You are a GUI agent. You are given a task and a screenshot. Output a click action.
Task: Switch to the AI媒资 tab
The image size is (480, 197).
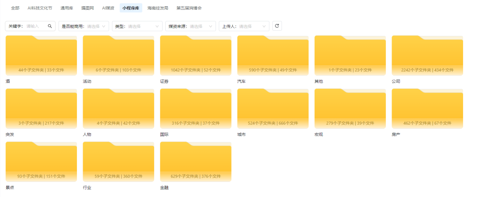[108, 8]
